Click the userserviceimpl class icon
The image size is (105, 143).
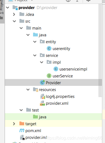tap(56, 69)
